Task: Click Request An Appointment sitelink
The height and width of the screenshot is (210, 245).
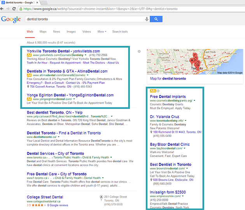Action: tap(65, 63)
